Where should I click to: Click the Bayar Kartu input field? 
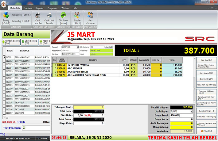[x=181, y=119]
